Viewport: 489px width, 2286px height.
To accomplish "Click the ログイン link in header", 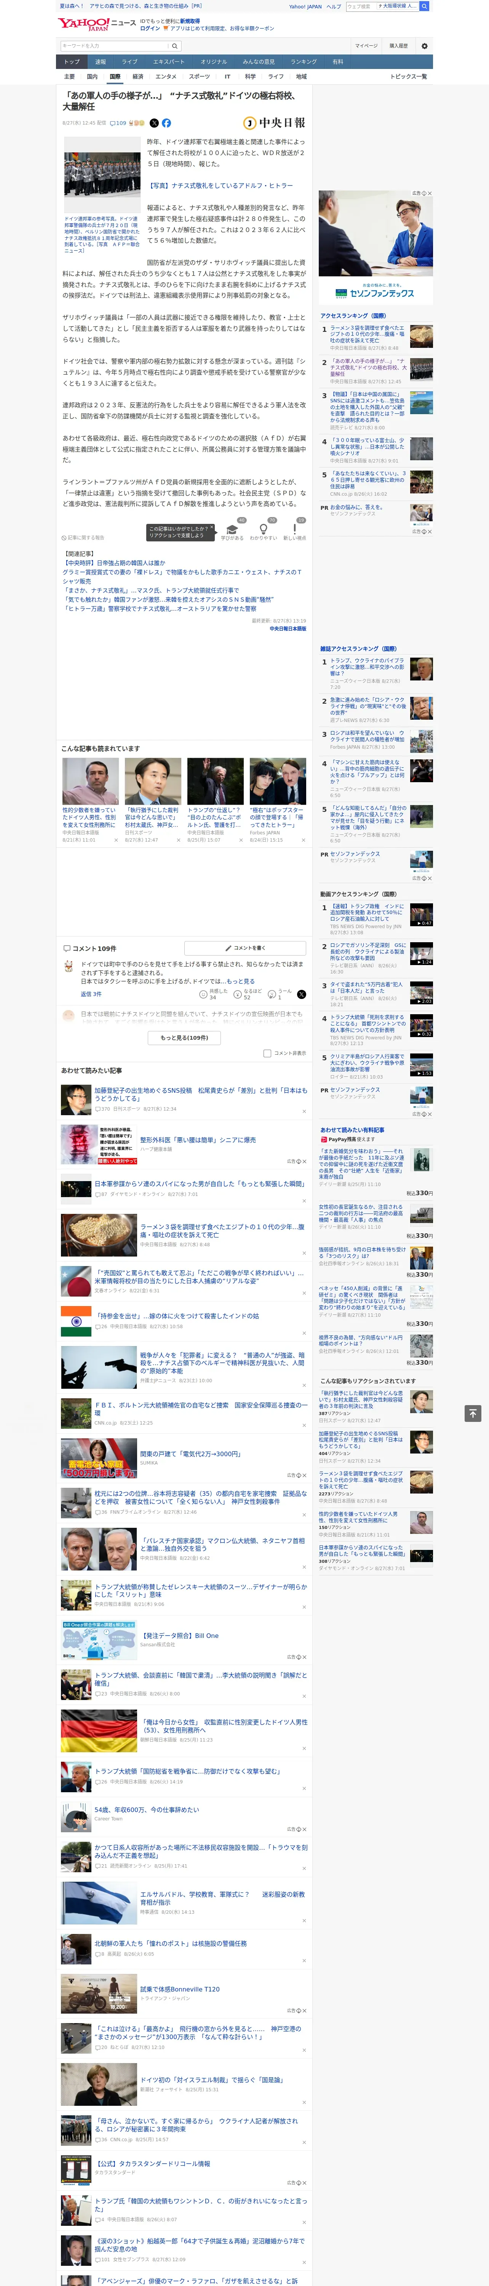I will point(150,29).
